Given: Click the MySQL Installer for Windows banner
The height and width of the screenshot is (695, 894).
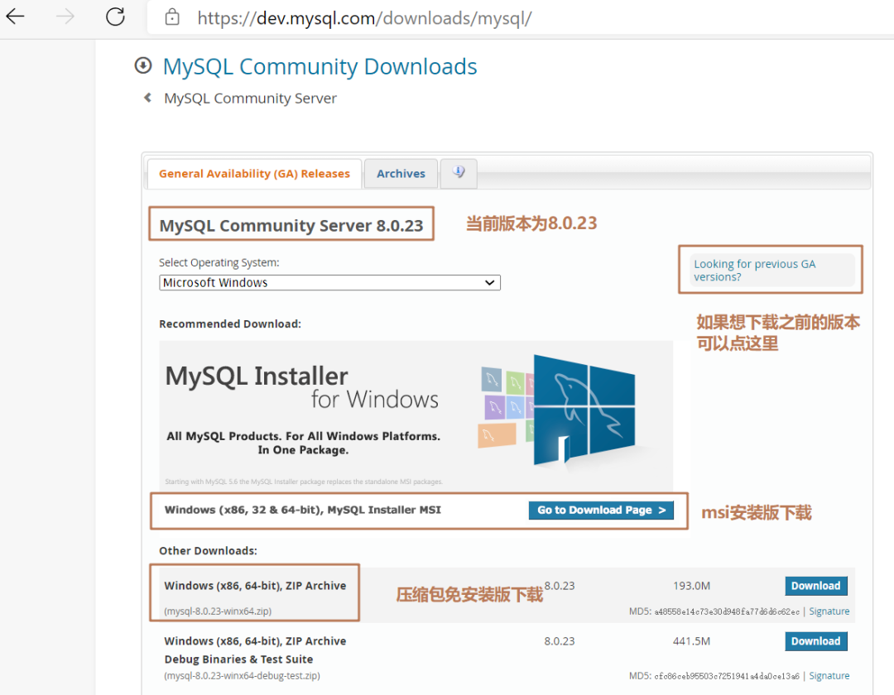Looking at the screenshot, I should pyautogui.click(x=416, y=415).
